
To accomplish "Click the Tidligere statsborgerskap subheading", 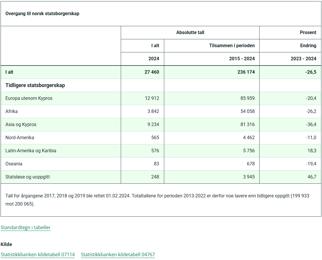I will coord(35,85).
